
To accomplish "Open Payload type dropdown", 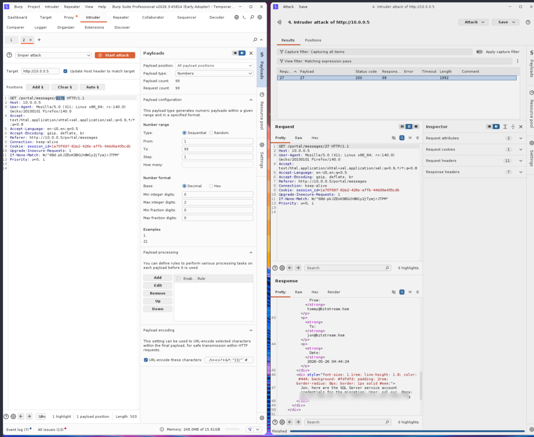I will tap(214, 73).
